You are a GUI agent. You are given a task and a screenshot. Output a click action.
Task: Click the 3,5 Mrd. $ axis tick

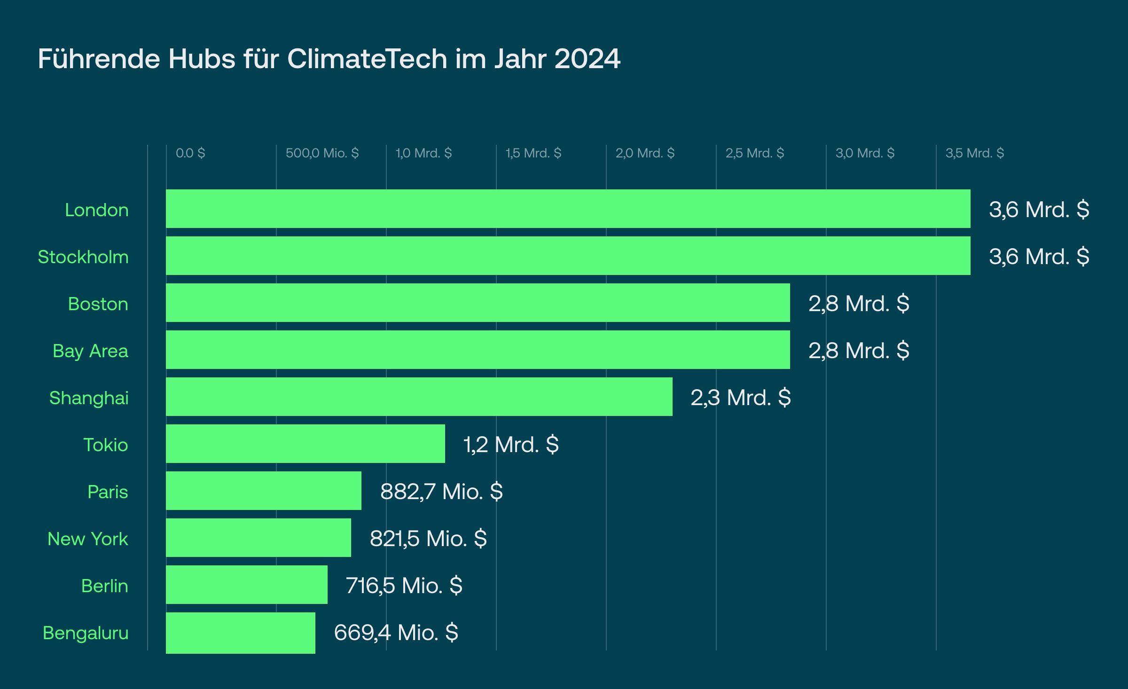(974, 153)
